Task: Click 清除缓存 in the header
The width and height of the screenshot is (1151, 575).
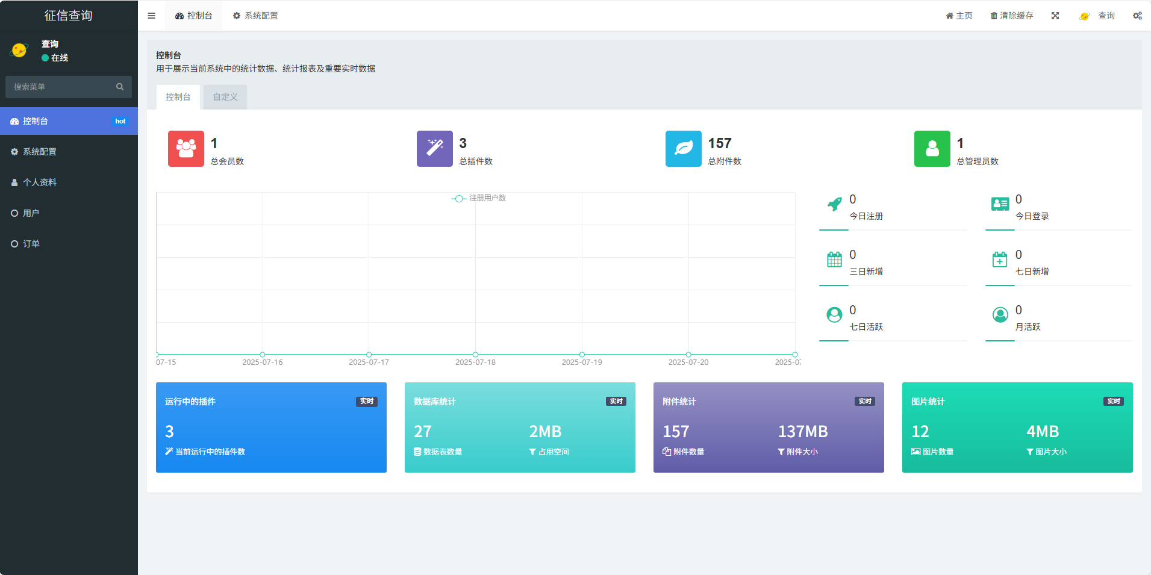Action: point(1012,16)
